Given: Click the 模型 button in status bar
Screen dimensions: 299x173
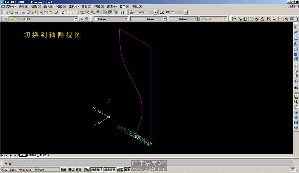Looking at the screenshot, I should (x=127, y=170).
